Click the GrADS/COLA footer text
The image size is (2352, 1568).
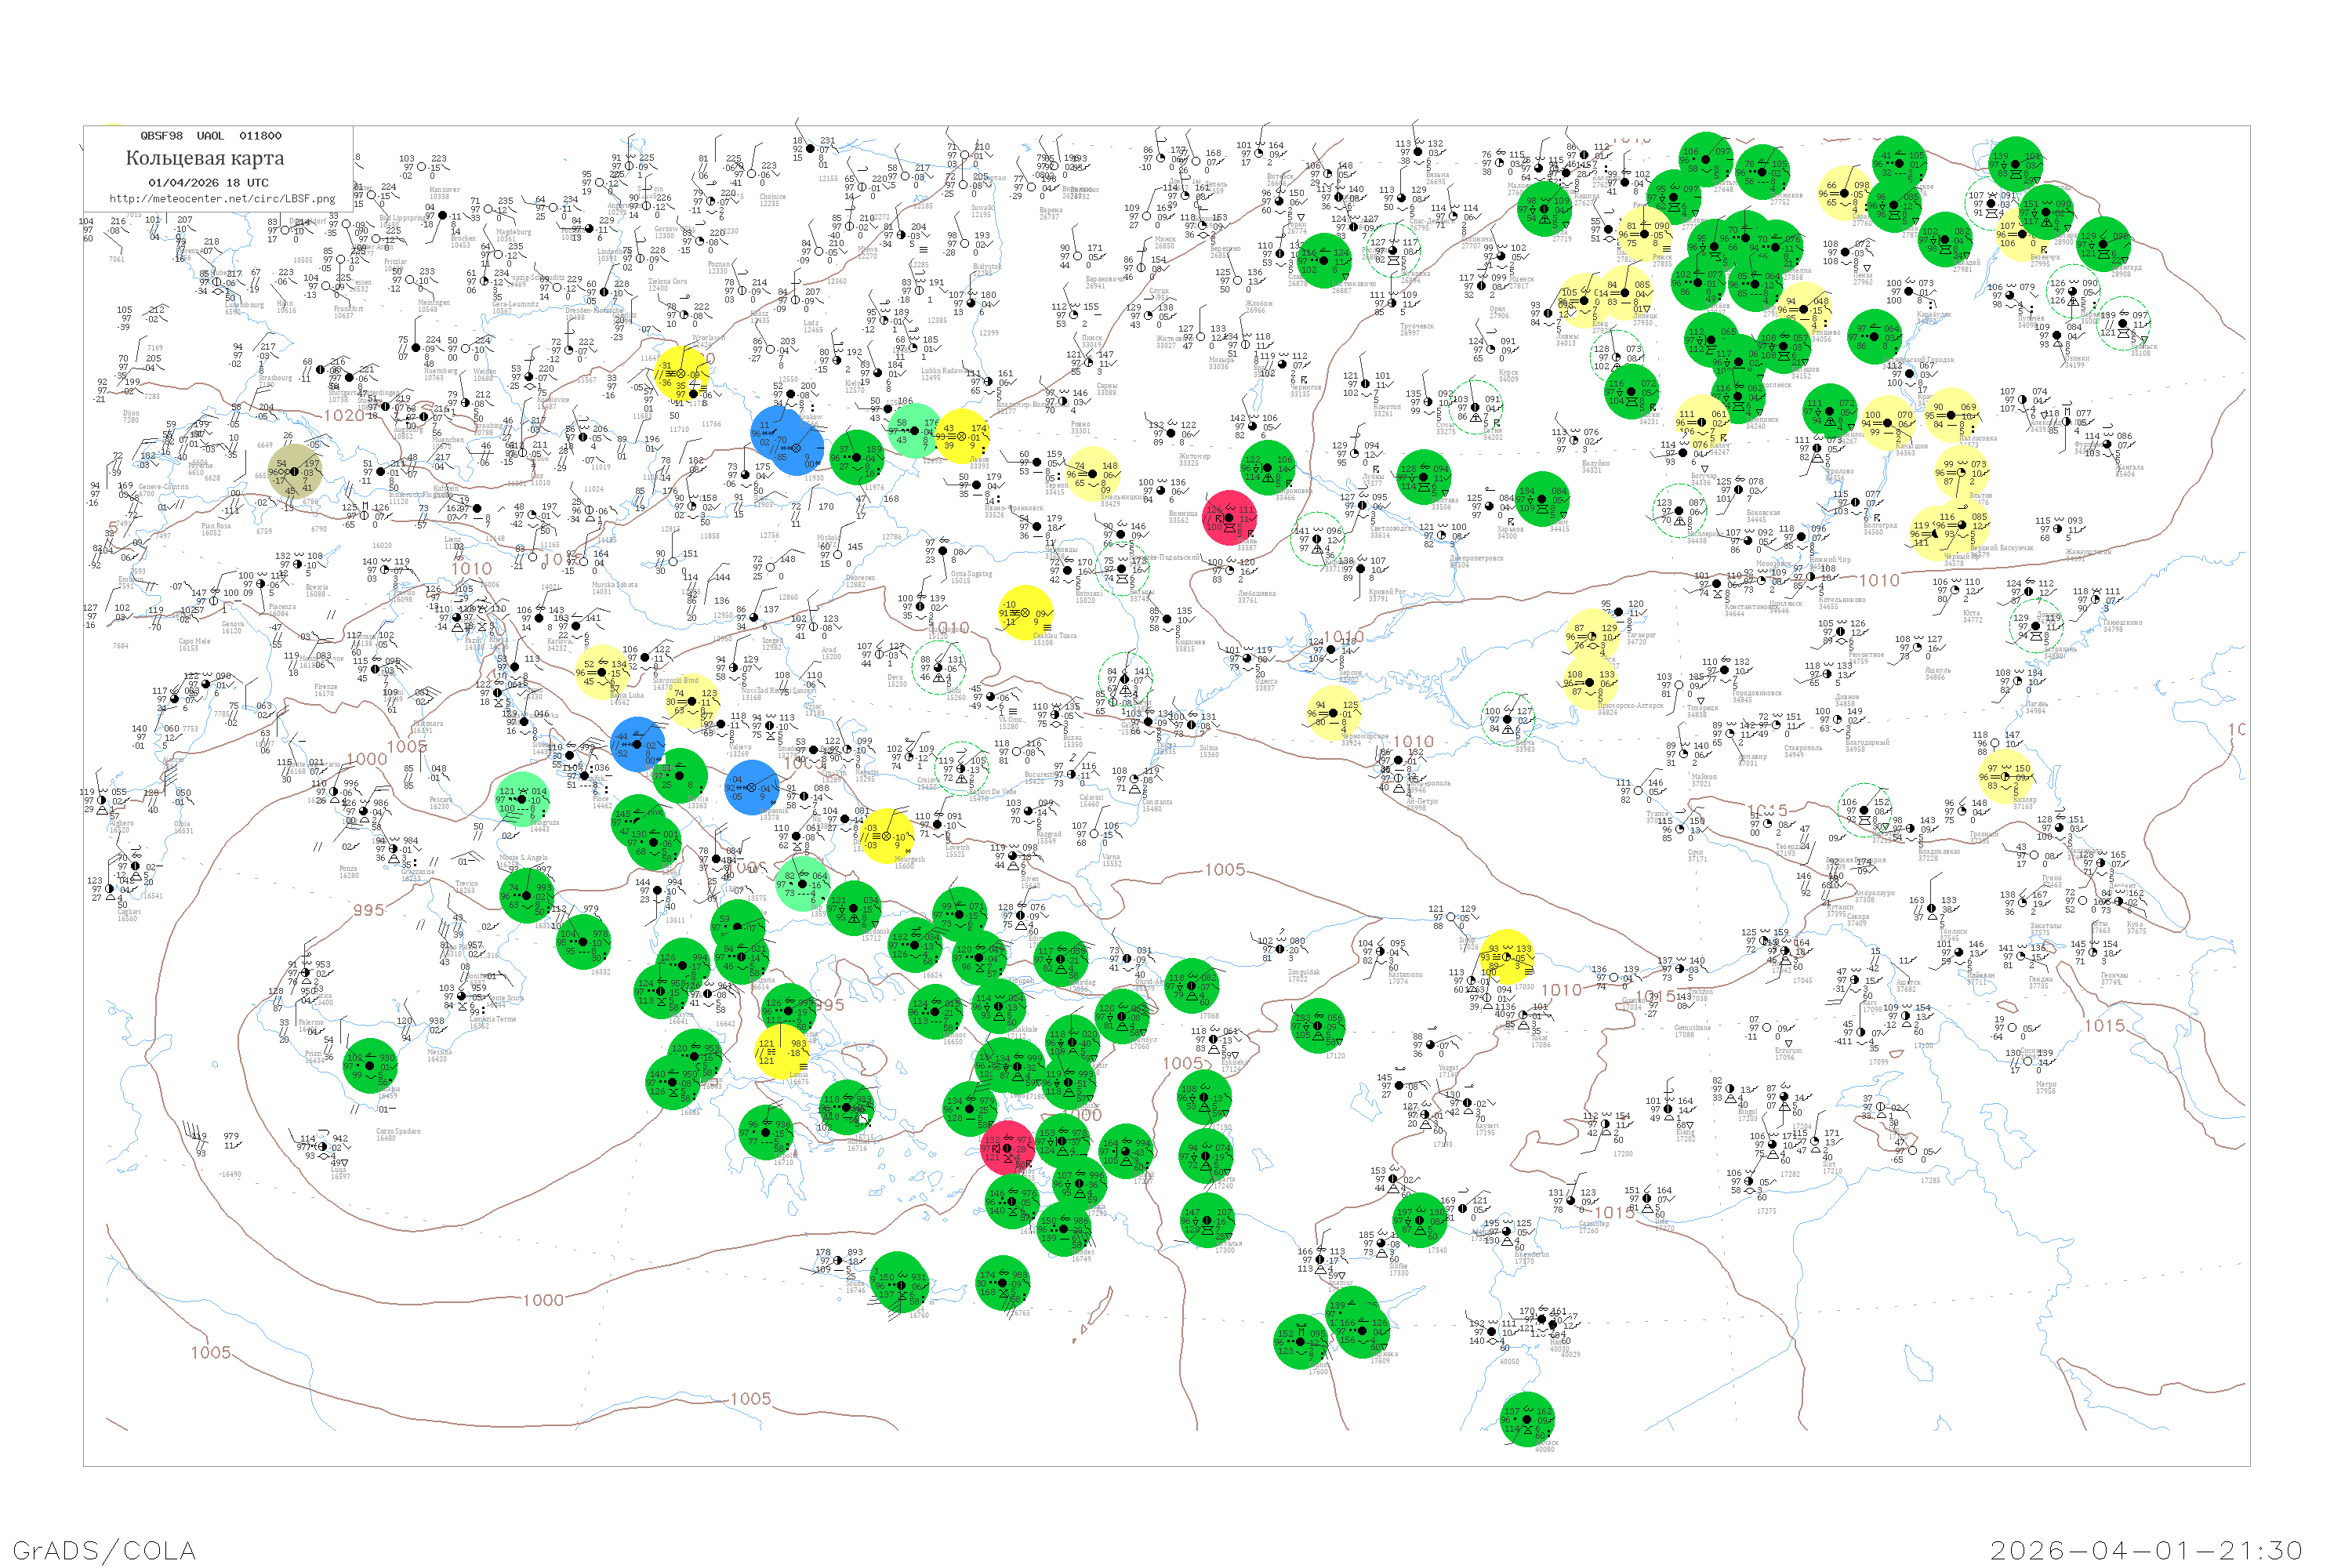[x=104, y=1550]
